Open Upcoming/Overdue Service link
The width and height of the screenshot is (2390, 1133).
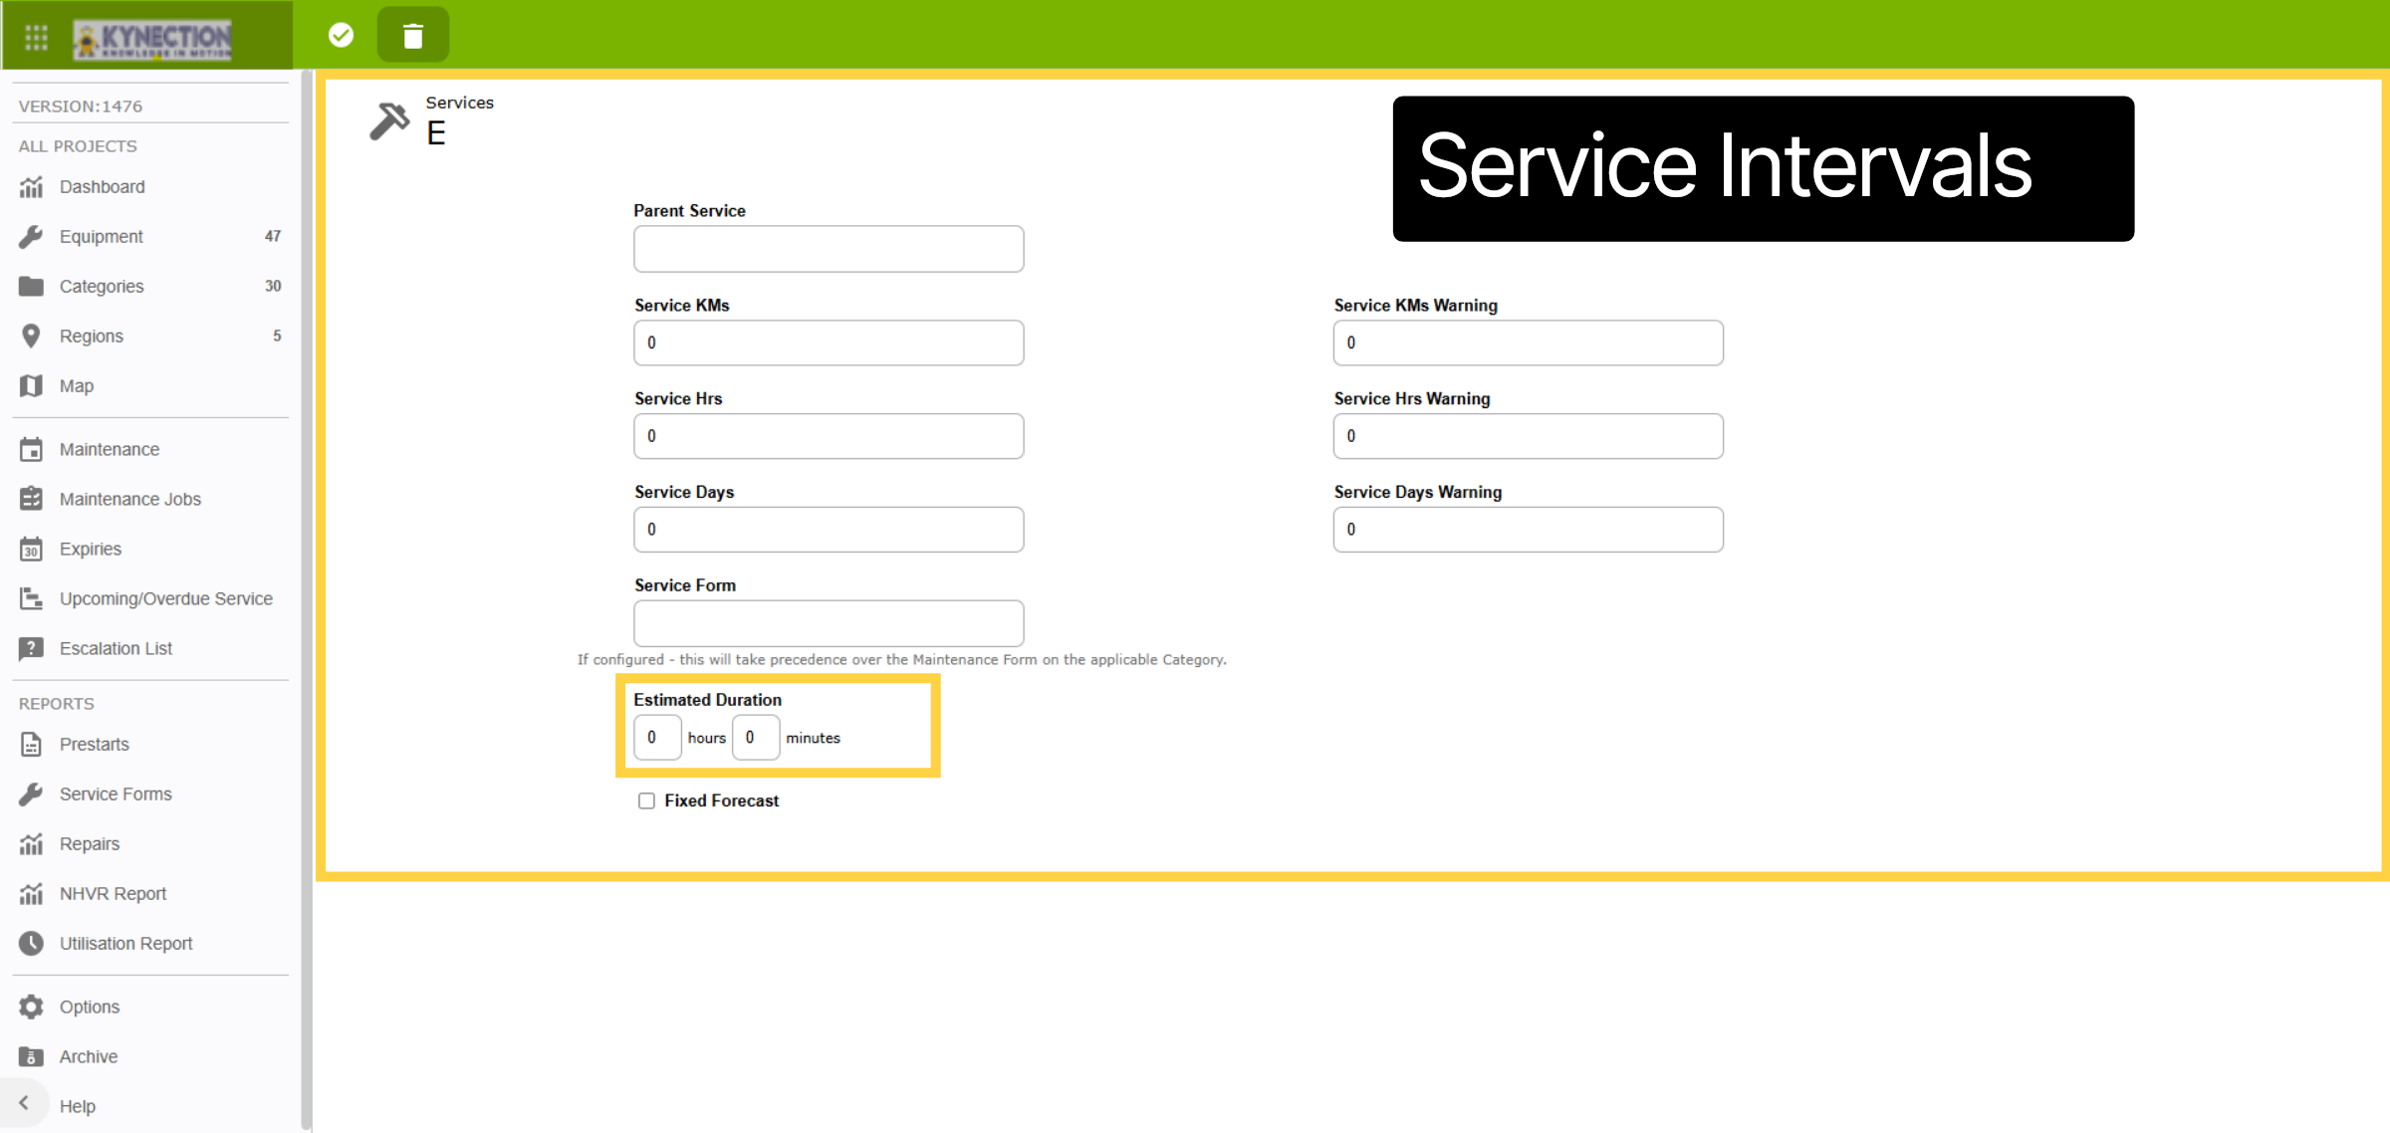[165, 599]
